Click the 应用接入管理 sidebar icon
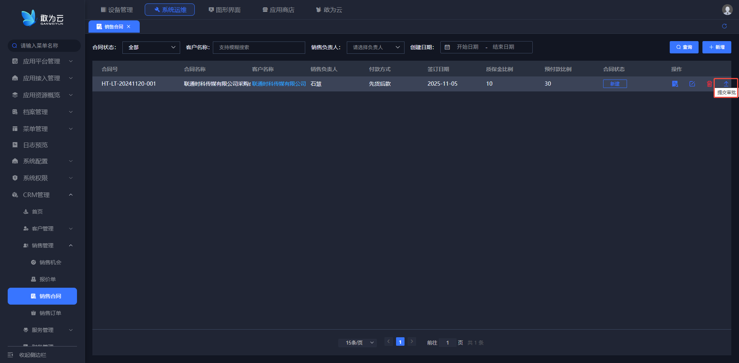 click(x=15, y=78)
